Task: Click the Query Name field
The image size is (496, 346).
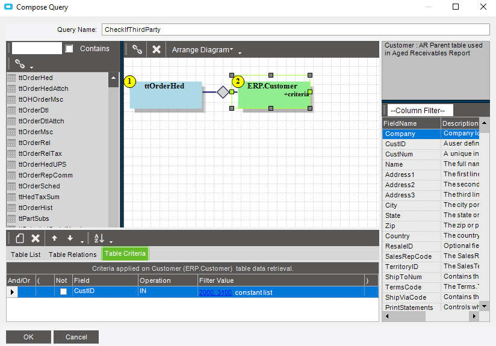Action: pos(296,29)
